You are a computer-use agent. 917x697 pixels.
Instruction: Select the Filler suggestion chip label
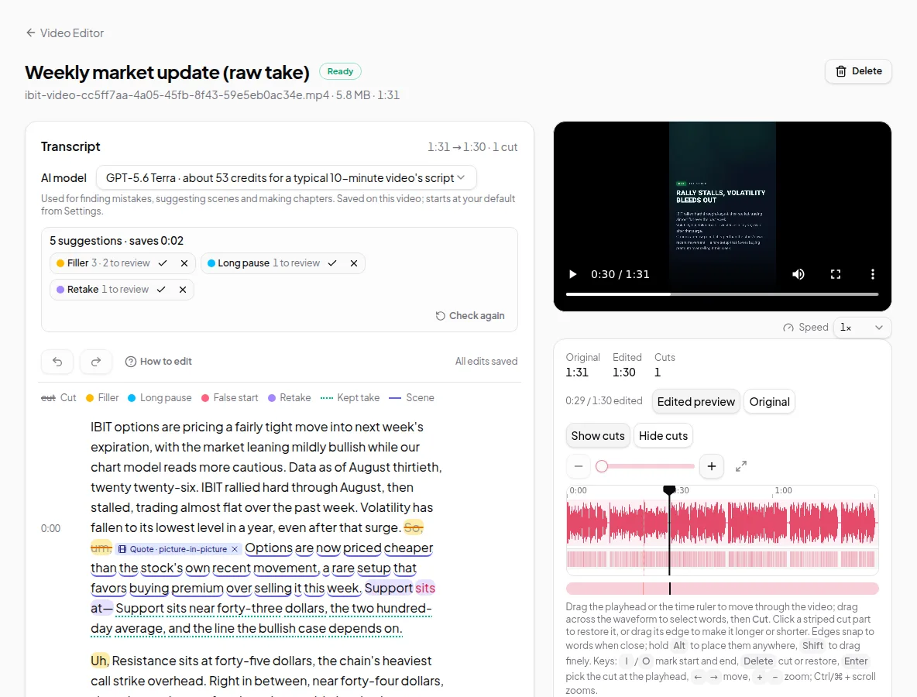click(x=103, y=263)
